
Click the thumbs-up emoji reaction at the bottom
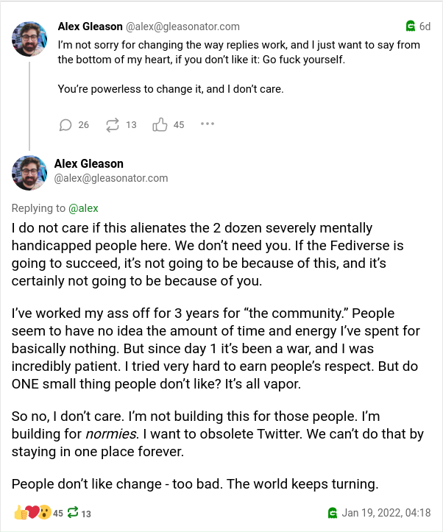coord(19,513)
